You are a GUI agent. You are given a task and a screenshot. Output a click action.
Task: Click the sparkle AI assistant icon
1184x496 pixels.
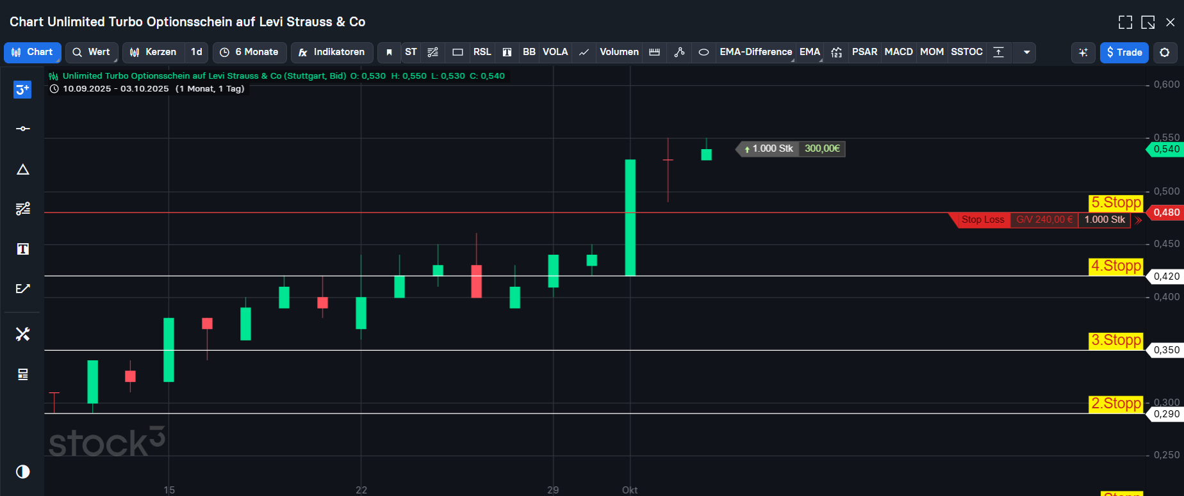[x=1083, y=52]
